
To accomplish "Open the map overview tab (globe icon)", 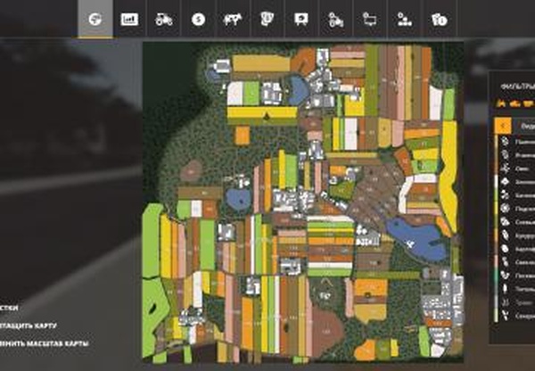I will coord(95,19).
